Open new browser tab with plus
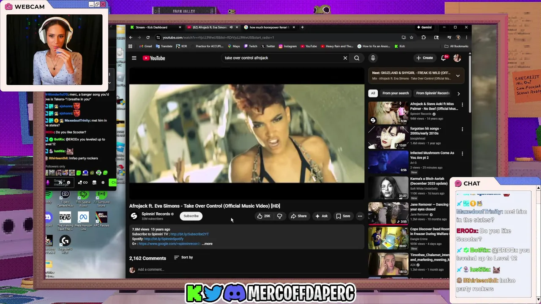Image resolution: width=541 pixels, height=304 pixels. 302,27
